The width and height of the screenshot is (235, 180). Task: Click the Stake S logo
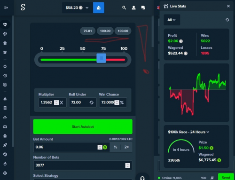coord(23,8)
